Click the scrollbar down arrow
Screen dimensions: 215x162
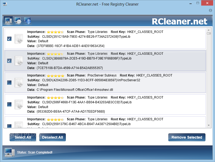(x=209, y=125)
